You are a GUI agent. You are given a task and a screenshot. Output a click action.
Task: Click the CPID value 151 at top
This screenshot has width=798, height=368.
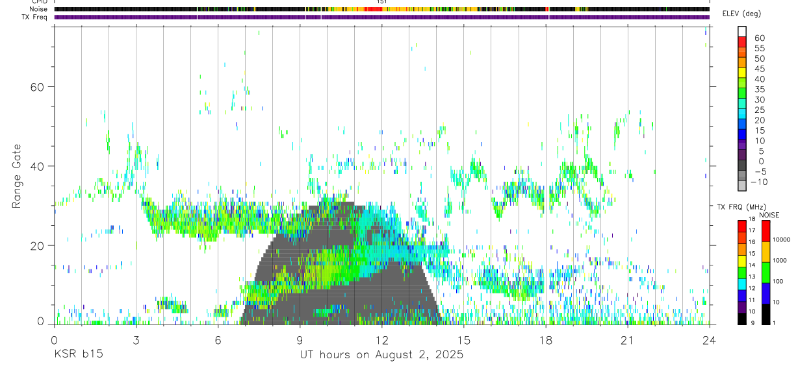382,2
